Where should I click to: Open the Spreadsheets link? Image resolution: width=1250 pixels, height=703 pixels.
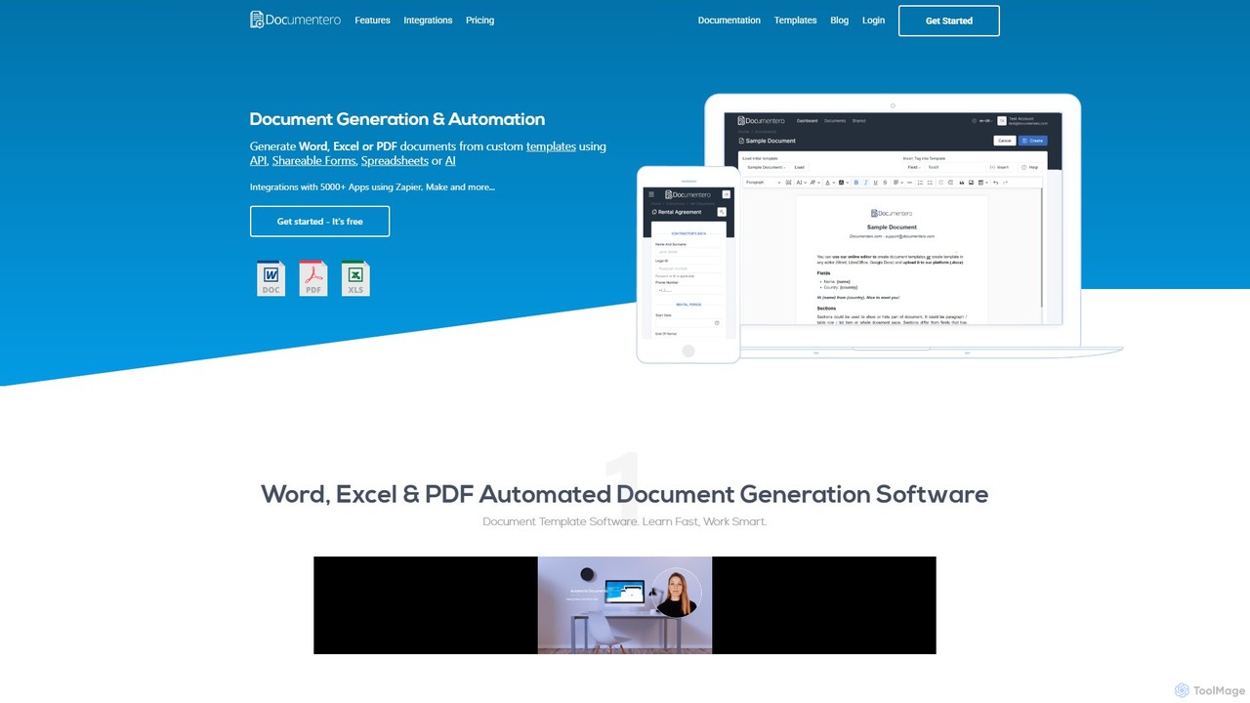click(395, 161)
